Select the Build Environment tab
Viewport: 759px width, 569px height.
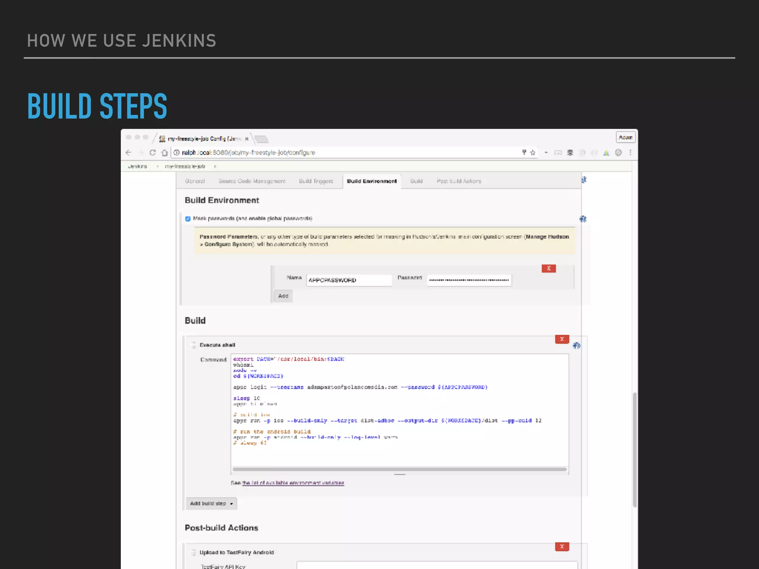click(372, 181)
